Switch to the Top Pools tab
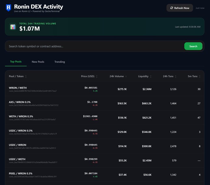Viewport: 210px width, 185px height. coord(16,61)
